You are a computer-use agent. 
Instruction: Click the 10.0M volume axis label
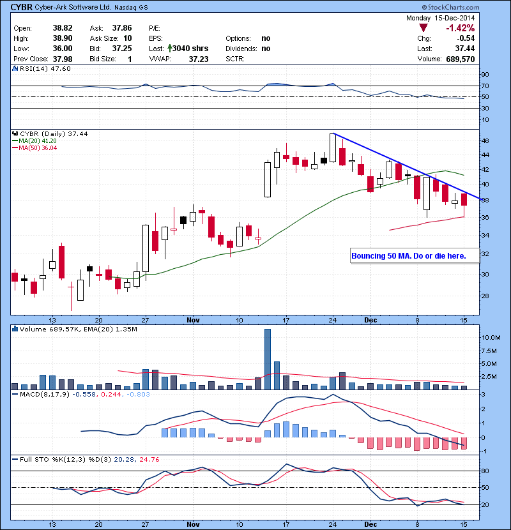pyautogui.click(x=491, y=337)
